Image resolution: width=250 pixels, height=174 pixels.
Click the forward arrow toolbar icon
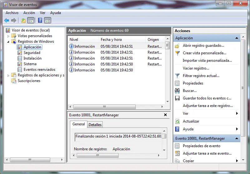[14, 20]
